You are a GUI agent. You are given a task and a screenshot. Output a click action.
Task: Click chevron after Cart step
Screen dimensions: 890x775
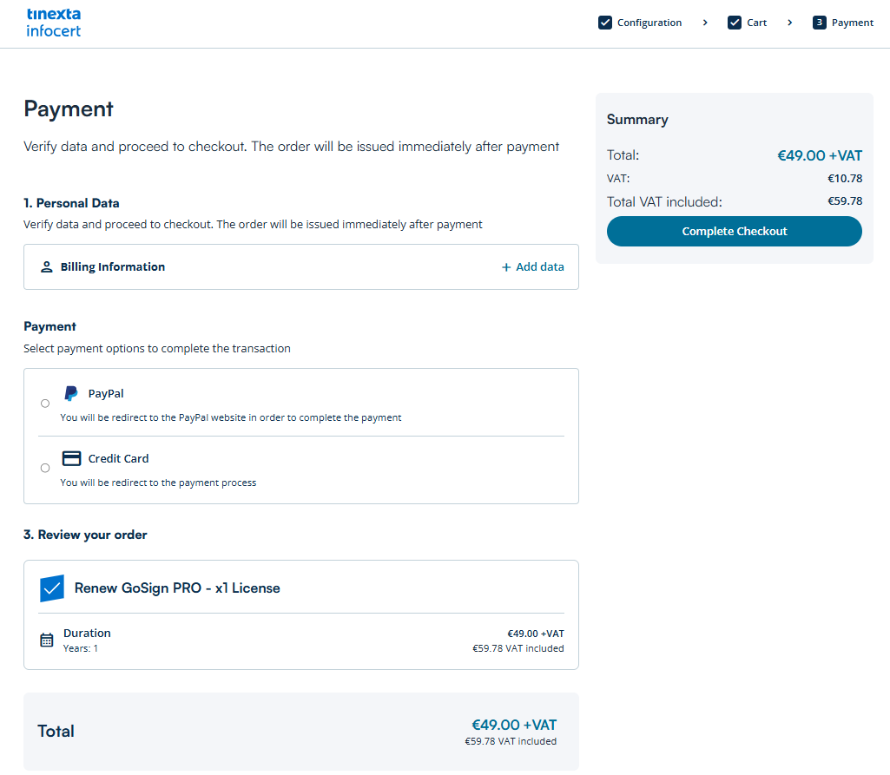point(790,23)
